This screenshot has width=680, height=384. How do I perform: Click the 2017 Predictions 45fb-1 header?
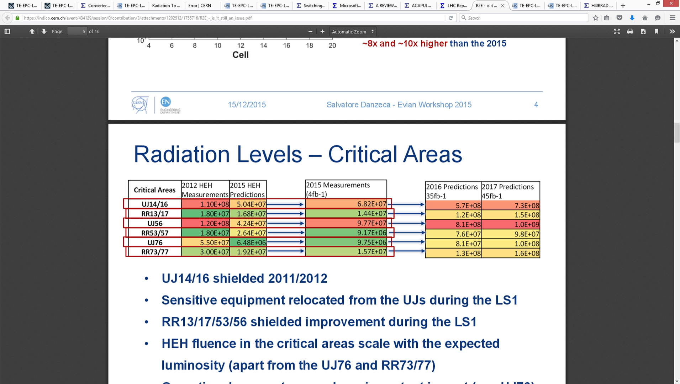[510, 191]
